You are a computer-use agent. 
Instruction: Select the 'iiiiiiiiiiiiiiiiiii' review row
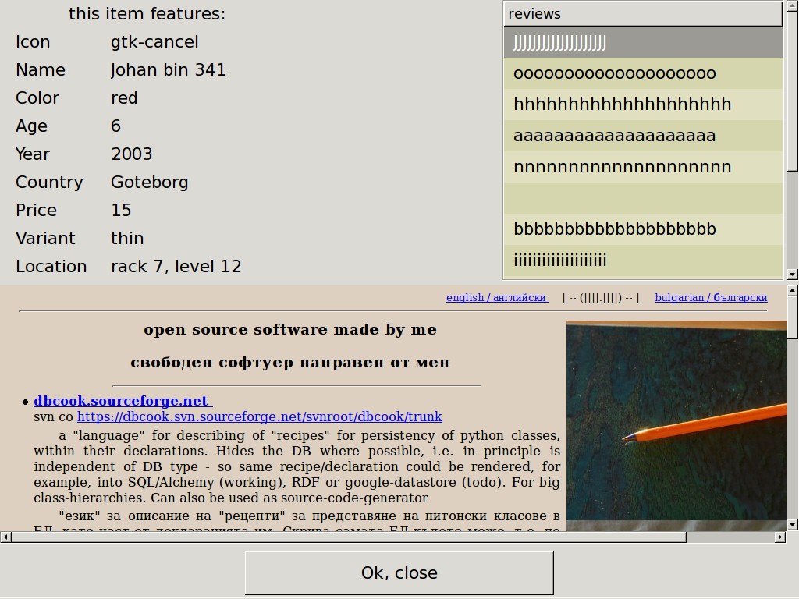[x=643, y=260]
